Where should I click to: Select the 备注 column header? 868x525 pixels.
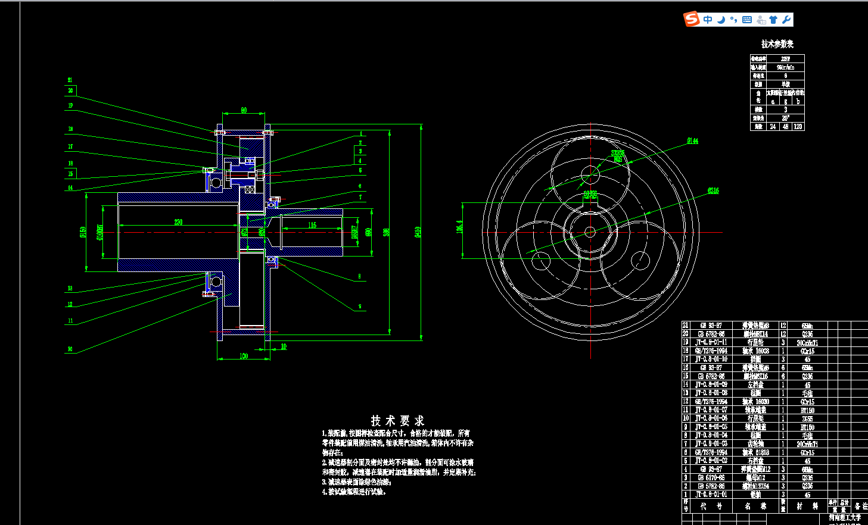pyautogui.click(x=861, y=506)
